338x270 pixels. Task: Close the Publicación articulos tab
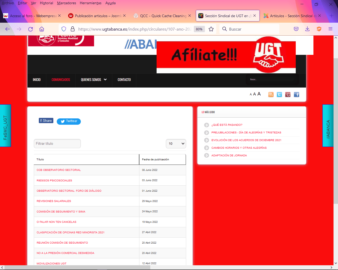click(124, 16)
